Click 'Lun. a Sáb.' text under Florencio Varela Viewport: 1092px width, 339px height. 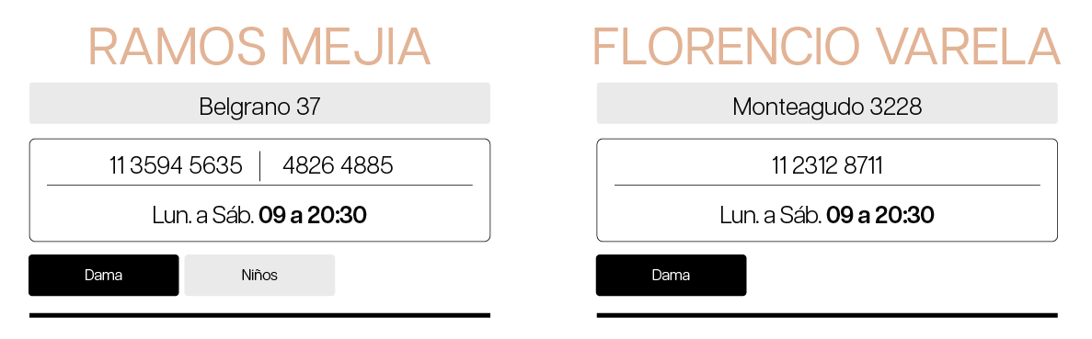771,215
